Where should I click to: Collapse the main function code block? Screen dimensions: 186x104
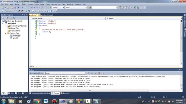[x=38, y=25]
